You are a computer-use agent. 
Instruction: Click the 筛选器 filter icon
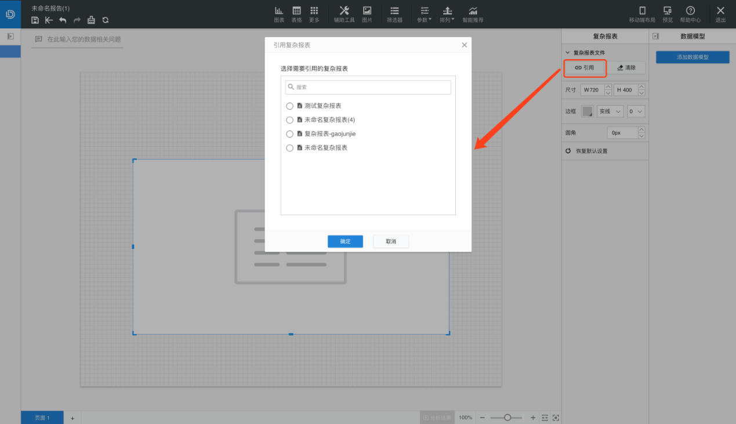click(x=394, y=14)
